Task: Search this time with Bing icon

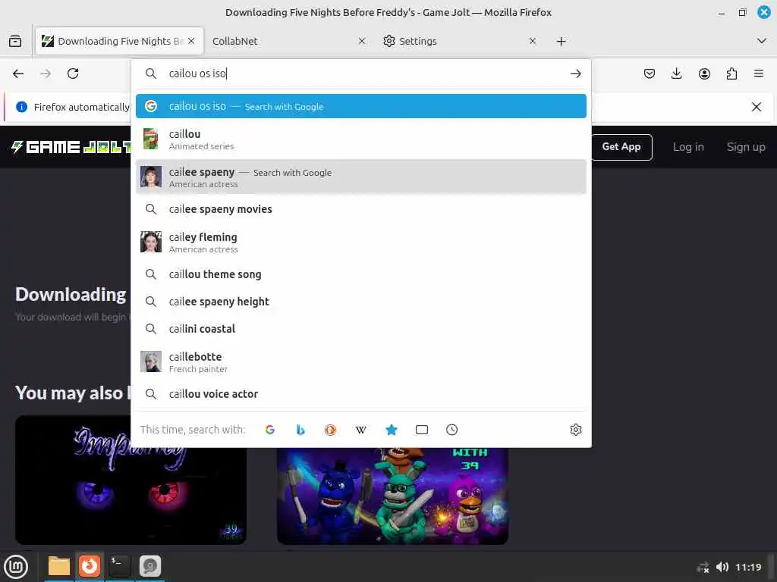Action: click(x=300, y=430)
